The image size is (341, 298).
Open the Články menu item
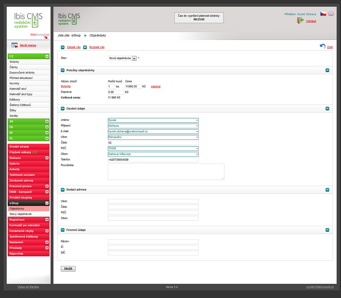[29, 67]
